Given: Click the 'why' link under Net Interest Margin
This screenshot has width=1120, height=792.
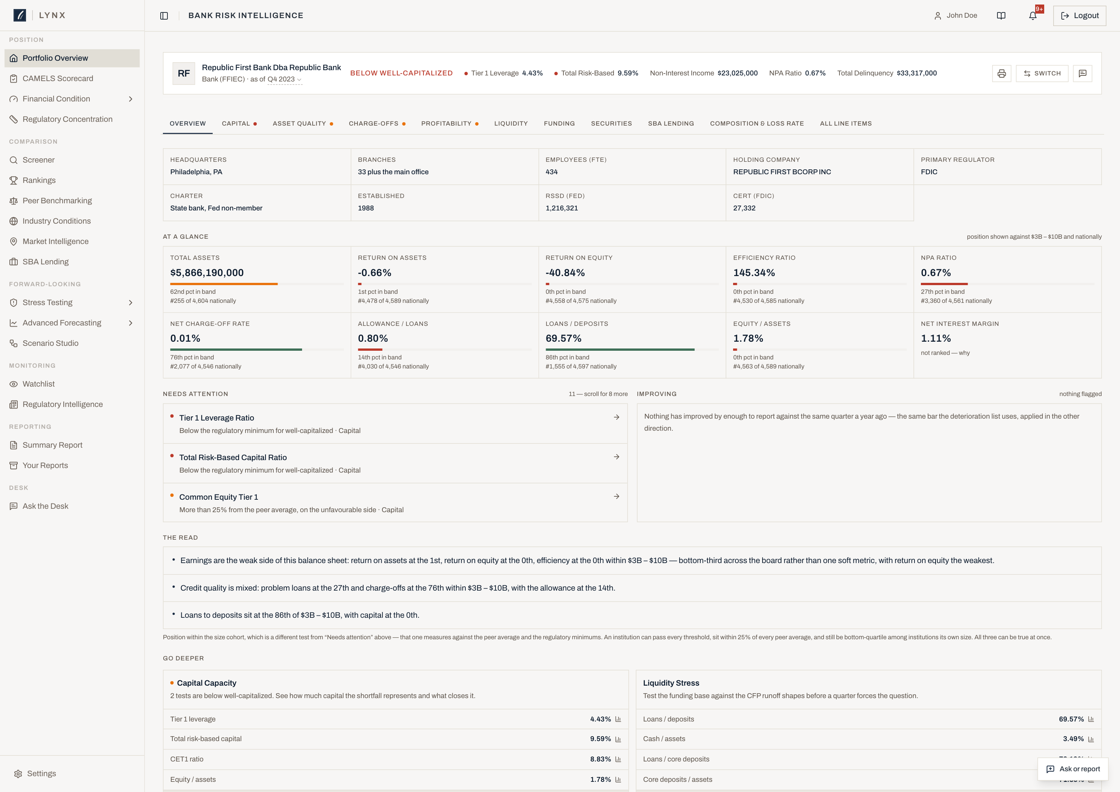Looking at the screenshot, I should click(964, 353).
